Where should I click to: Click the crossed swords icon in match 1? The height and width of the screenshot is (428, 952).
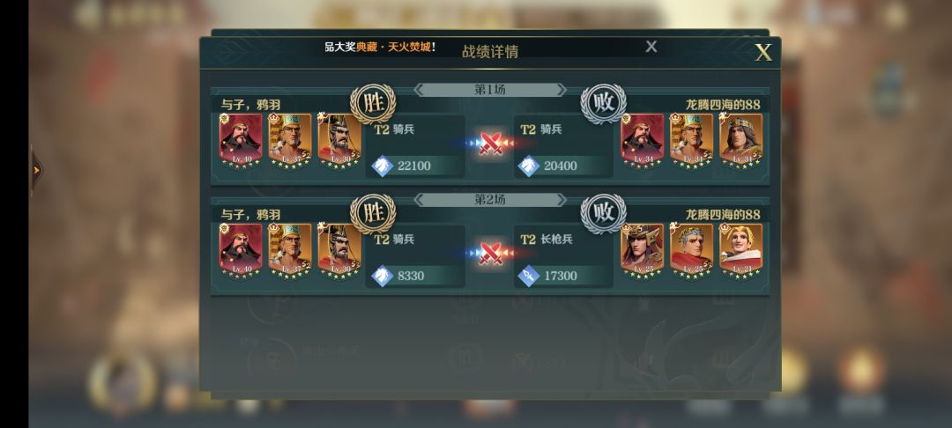pos(491,144)
